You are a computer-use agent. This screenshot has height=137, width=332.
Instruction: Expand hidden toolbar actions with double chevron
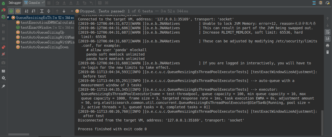(72, 11)
